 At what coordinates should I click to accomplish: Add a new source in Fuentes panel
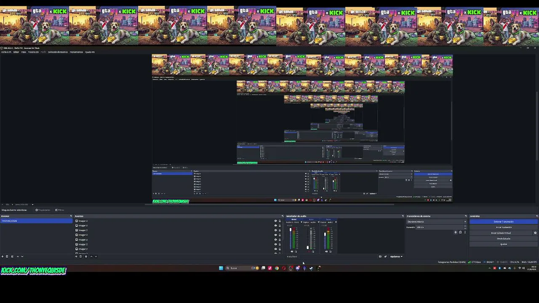(x=76, y=256)
